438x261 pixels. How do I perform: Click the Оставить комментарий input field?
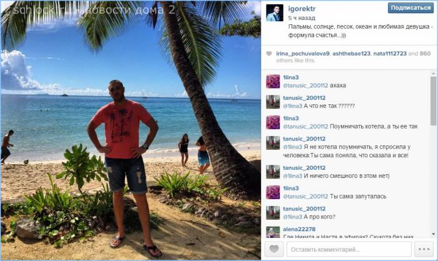tap(349, 249)
